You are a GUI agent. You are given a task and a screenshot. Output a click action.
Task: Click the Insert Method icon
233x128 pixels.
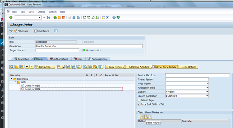click(146, 117)
